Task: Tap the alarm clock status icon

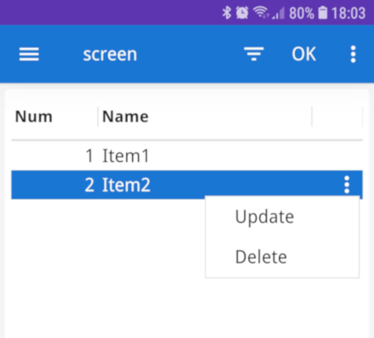Action: click(242, 12)
